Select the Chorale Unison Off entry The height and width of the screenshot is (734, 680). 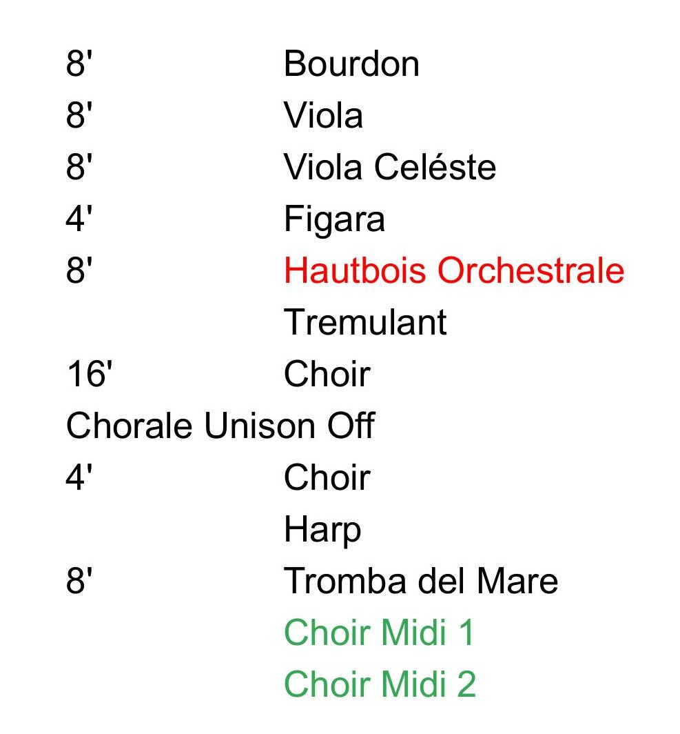tap(220, 426)
